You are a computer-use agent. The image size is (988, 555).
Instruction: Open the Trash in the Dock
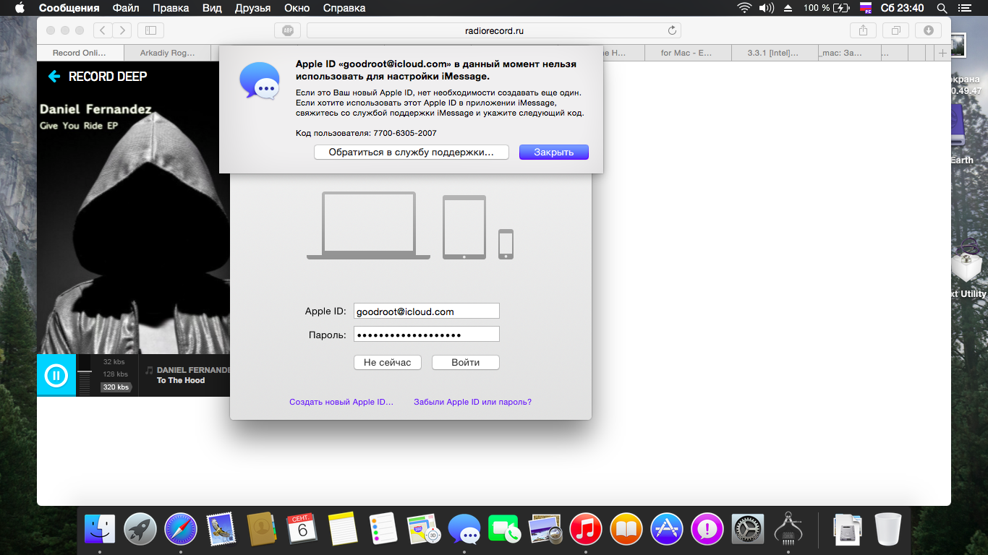[888, 529]
